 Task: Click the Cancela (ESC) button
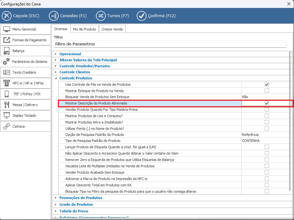pyautogui.click(x=20, y=16)
